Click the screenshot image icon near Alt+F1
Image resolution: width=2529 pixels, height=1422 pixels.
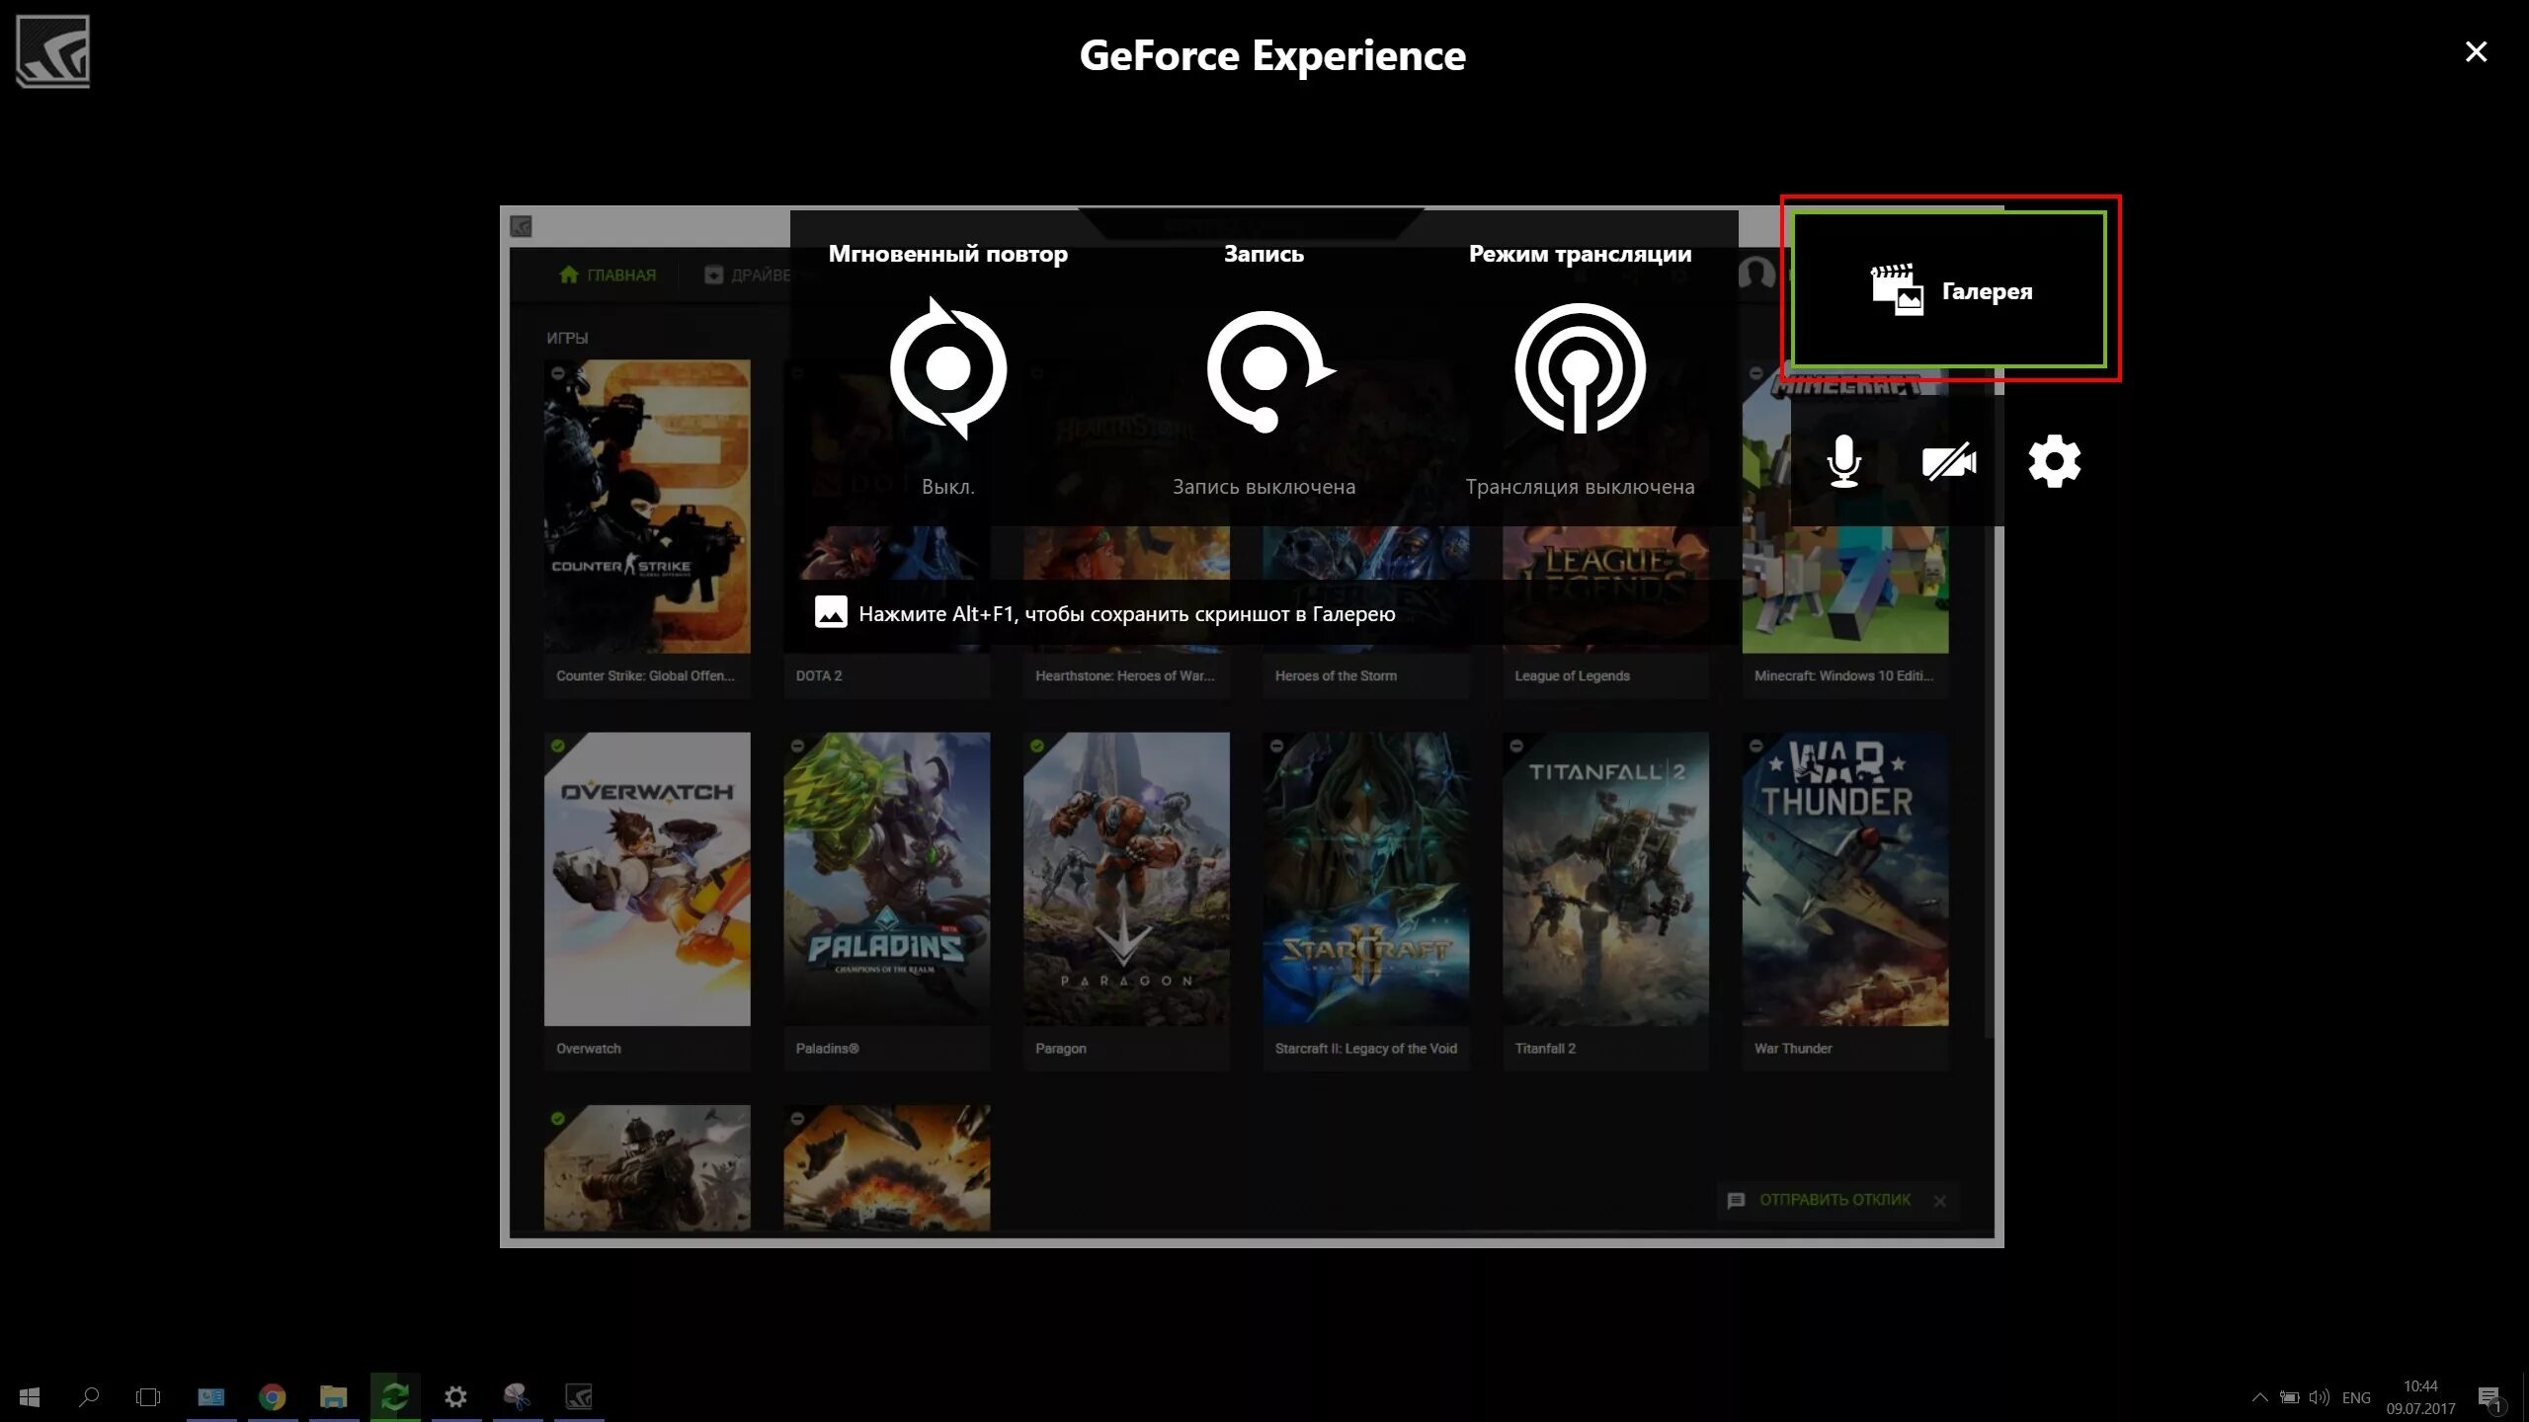tap(831, 612)
